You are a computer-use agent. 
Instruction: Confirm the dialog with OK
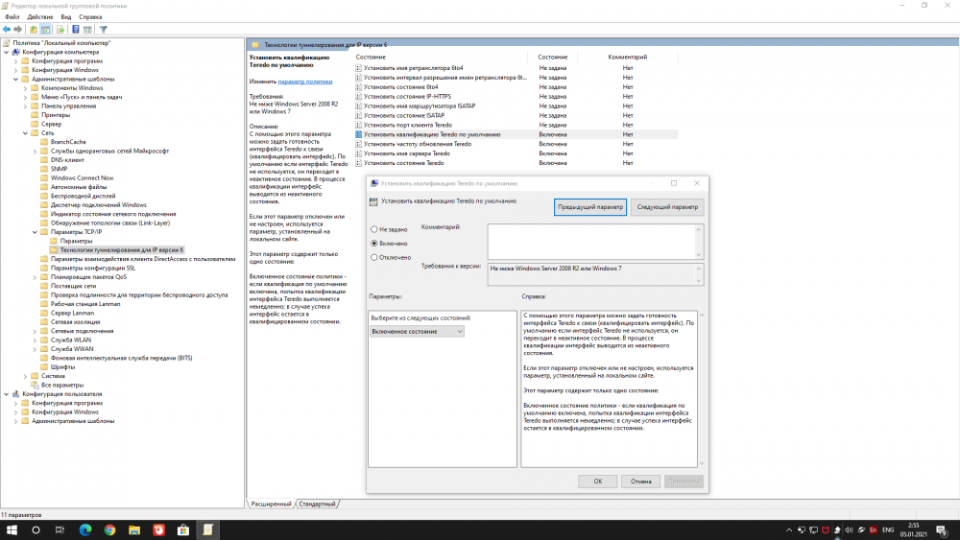(597, 481)
